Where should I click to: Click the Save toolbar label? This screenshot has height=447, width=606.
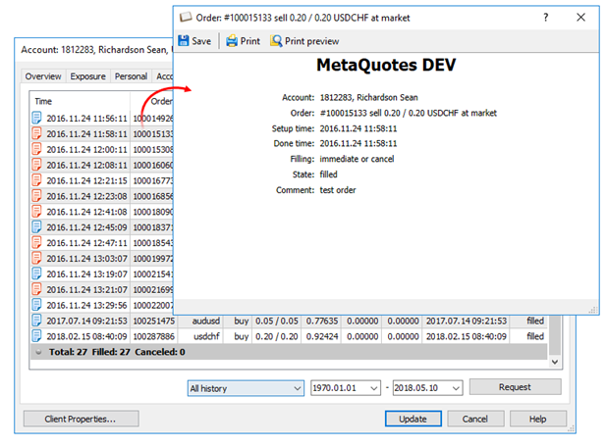pyautogui.click(x=201, y=41)
